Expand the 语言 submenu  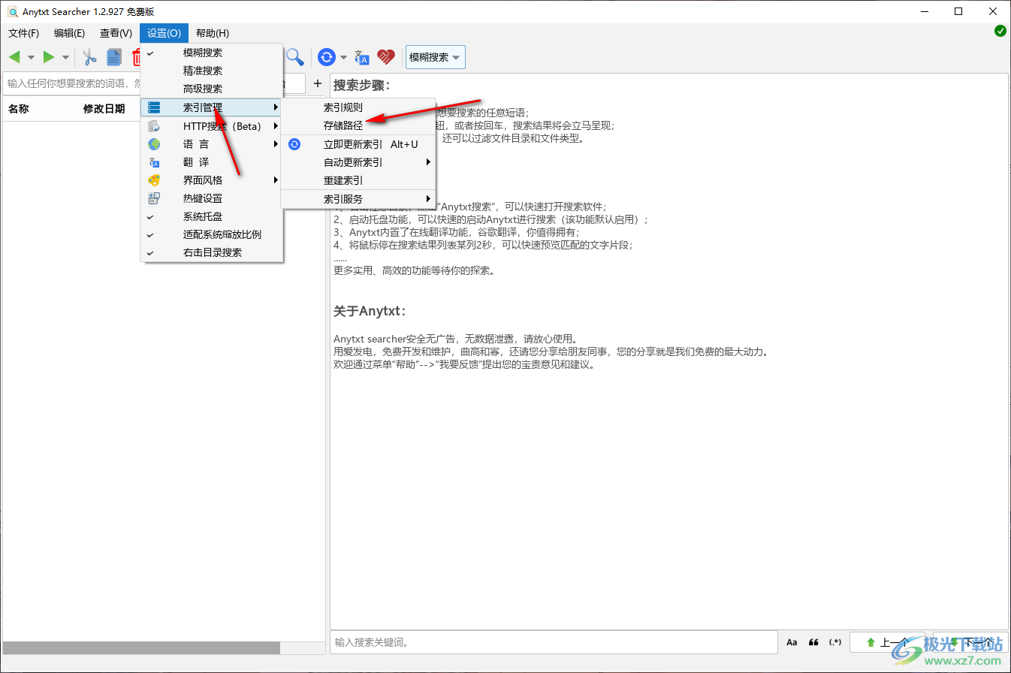tap(212, 144)
